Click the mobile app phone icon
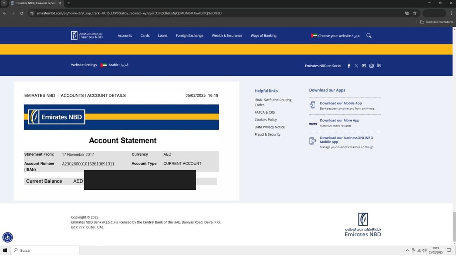 (312, 105)
